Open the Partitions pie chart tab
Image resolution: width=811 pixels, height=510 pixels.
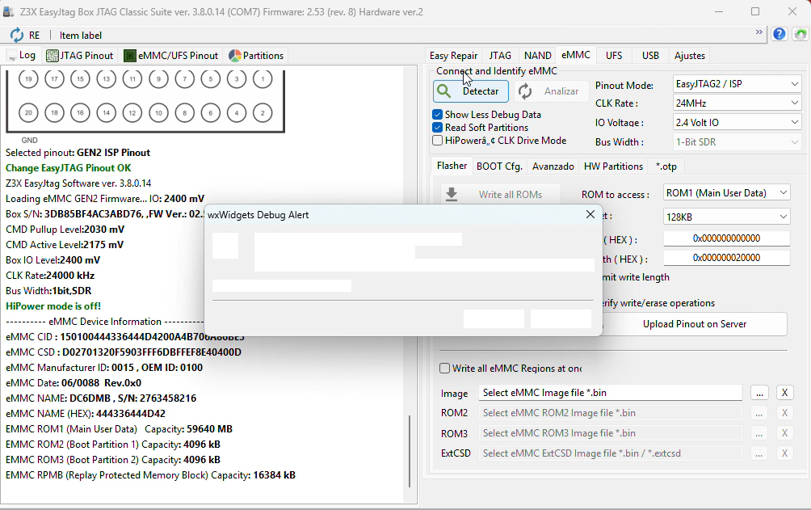click(x=256, y=56)
